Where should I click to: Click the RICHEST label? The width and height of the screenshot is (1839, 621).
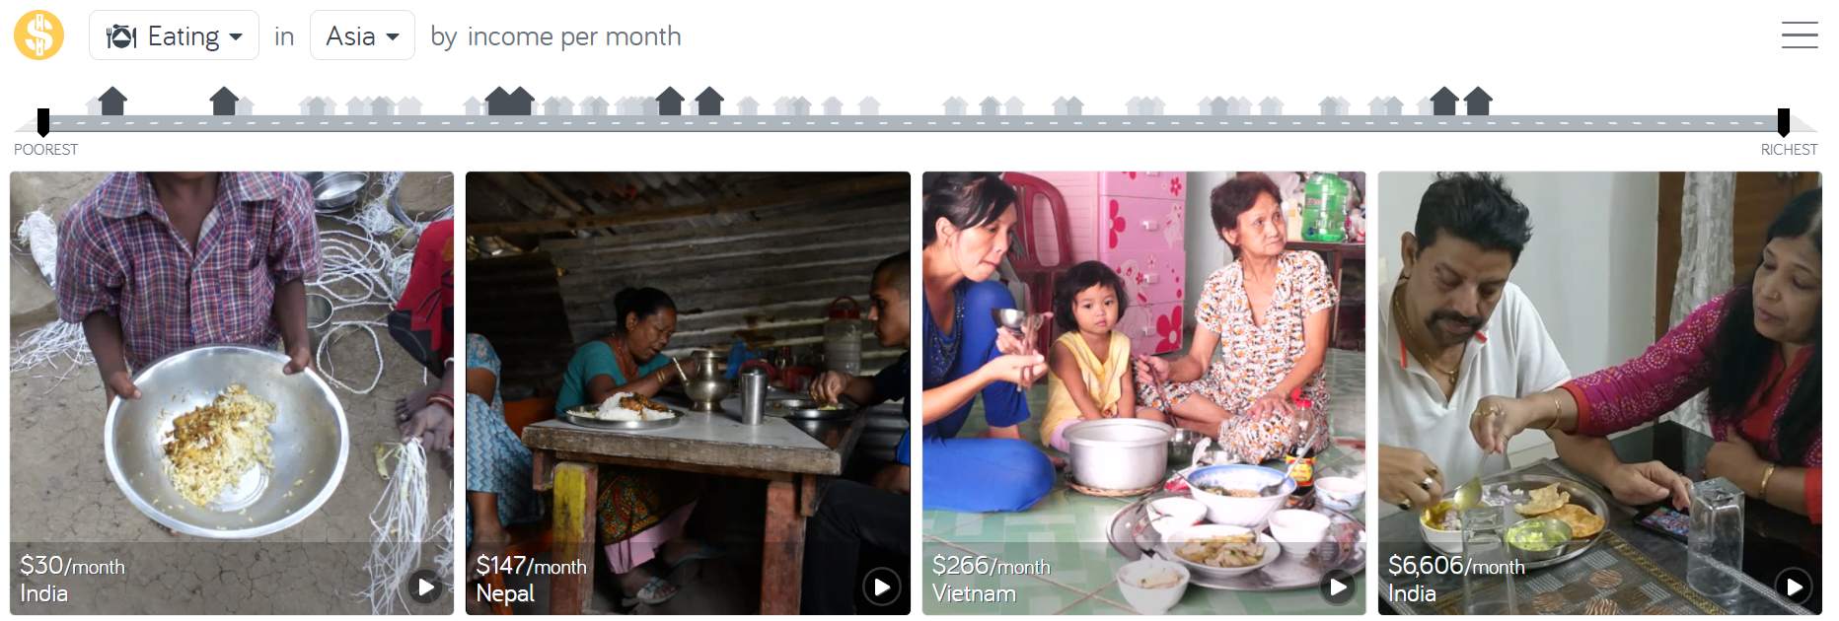click(1789, 150)
